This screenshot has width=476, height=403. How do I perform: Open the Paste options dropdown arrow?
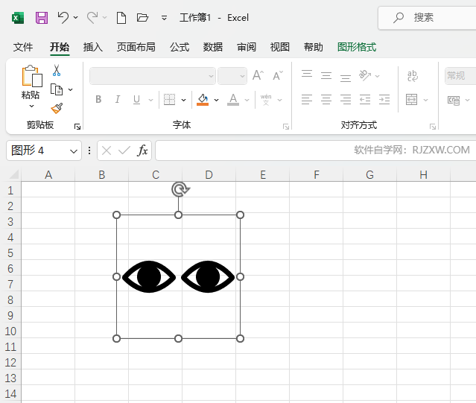(x=31, y=107)
